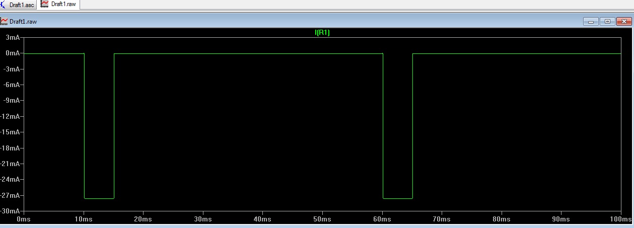The image size is (634, 228).
Task: Click the 80ms time axis label
Action: [501, 219]
